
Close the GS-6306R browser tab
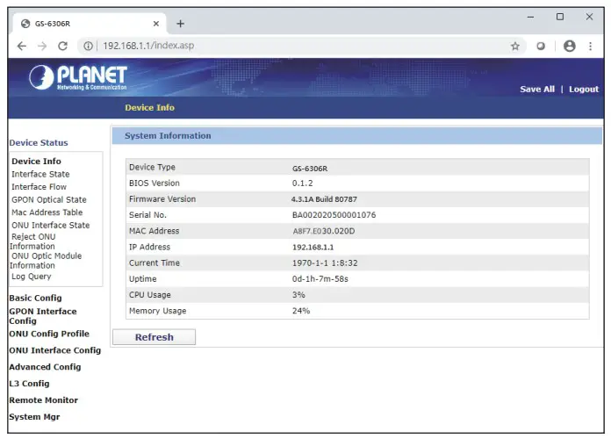[156, 24]
